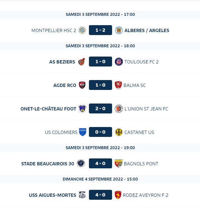Click L'Union St Jean FC logo
This screenshot has width=200, height=211.
(119, 108)
